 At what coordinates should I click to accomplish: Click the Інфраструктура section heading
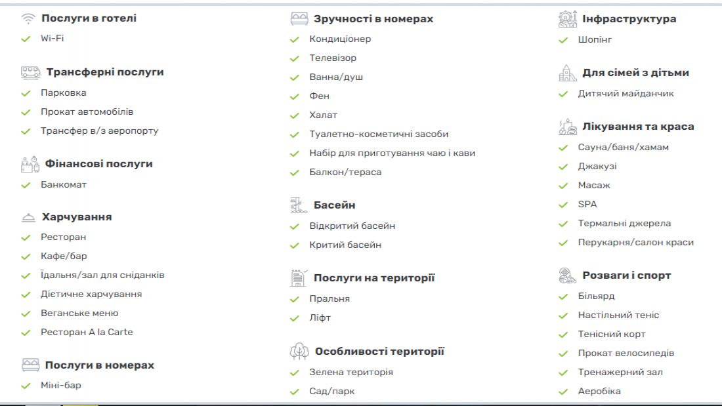629,19
